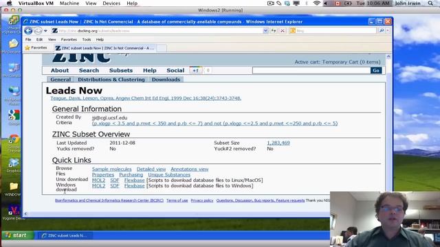The width and height of the screenshot is (440, 247).
Task: Open a new blank IE tab
Action: [x=162, y=48]
